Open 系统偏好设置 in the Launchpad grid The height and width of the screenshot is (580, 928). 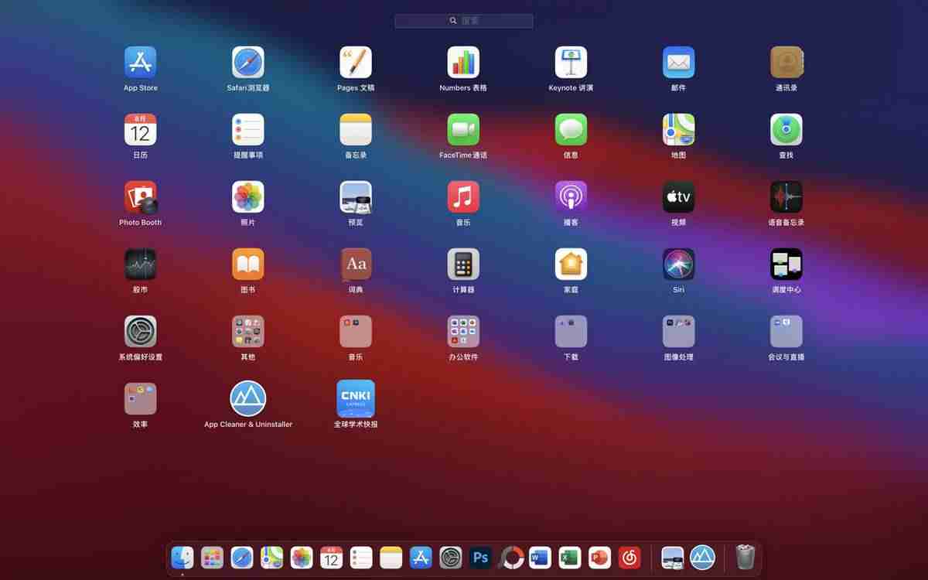(x=140, y=332)
